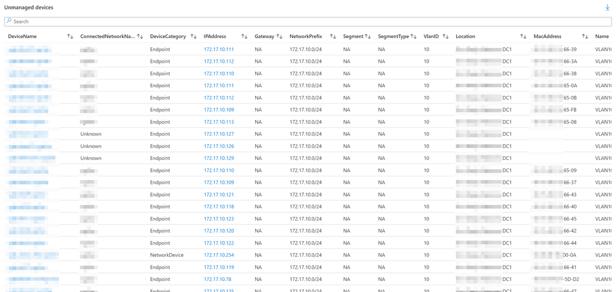Image resolution: width=616 pixels, height=292 pixels.
Task: Open IP address 172.17.10.254 link
Action: click(219, 255)
